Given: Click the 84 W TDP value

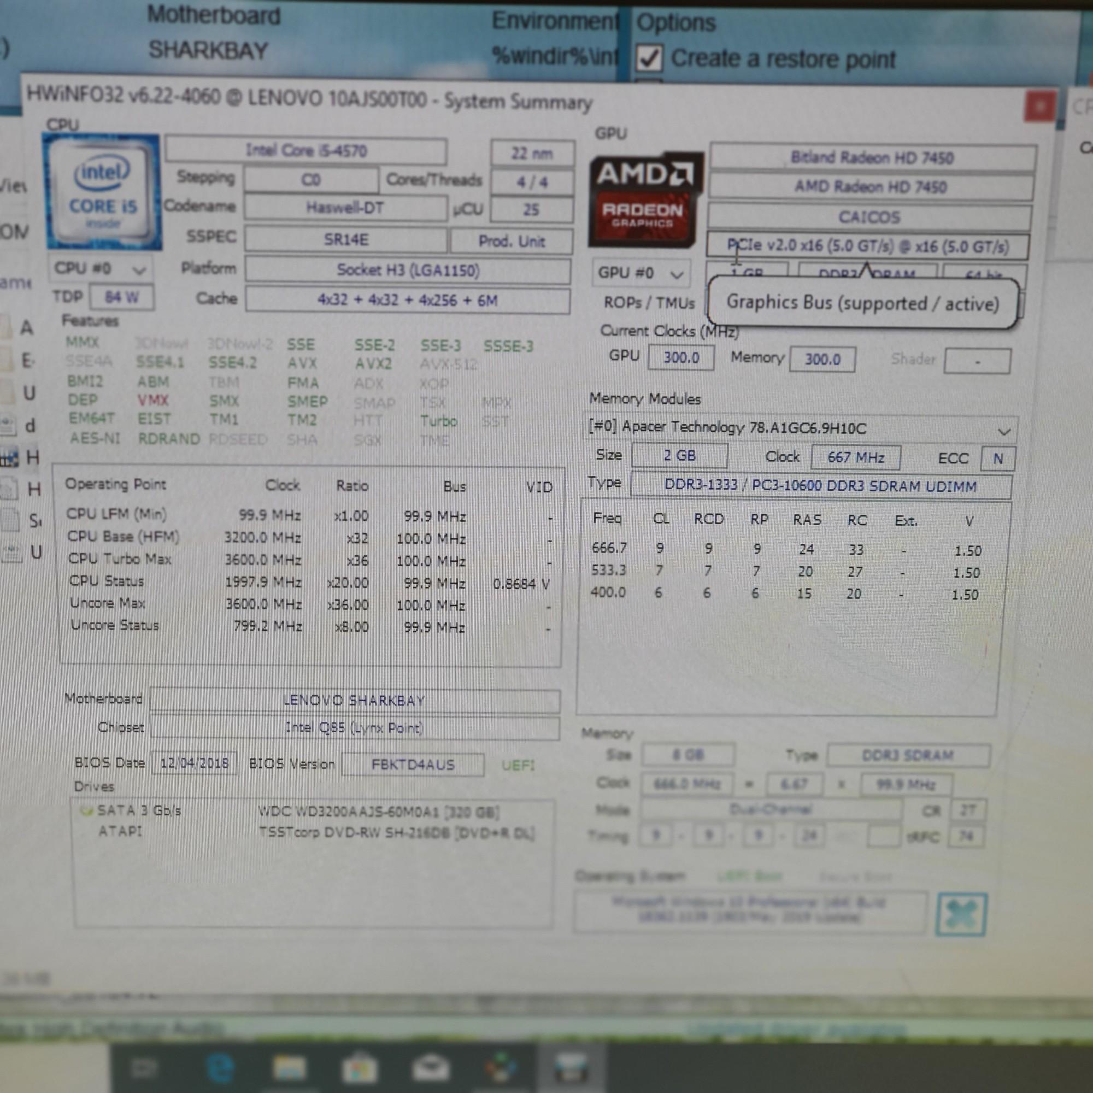Looking at the screenshot, I should coord(121,297).
